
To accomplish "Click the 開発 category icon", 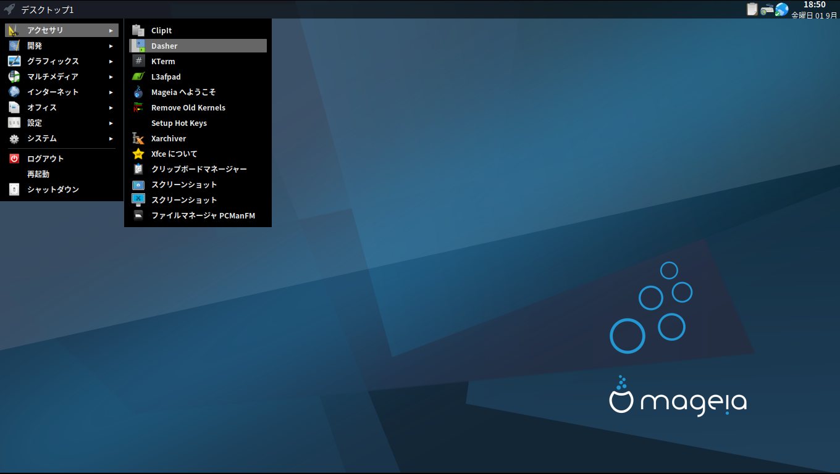I will click(x=14, y=46).
